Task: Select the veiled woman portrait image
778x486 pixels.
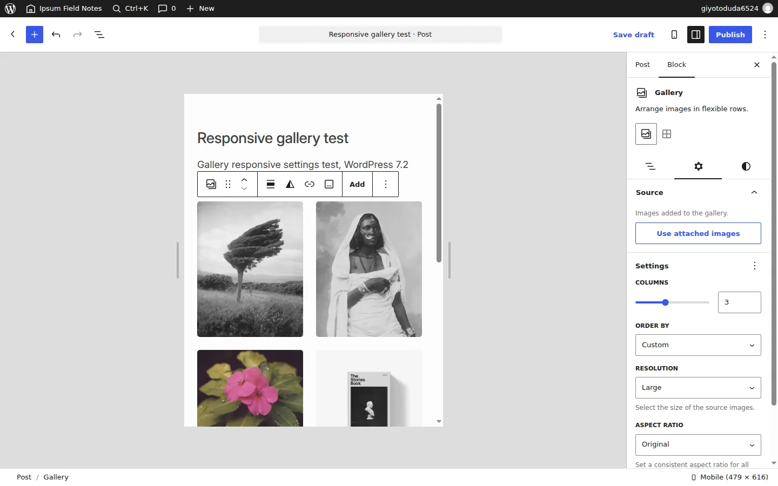Action: (369, 269)
